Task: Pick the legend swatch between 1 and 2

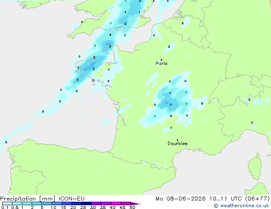Action: pos(27,203)
